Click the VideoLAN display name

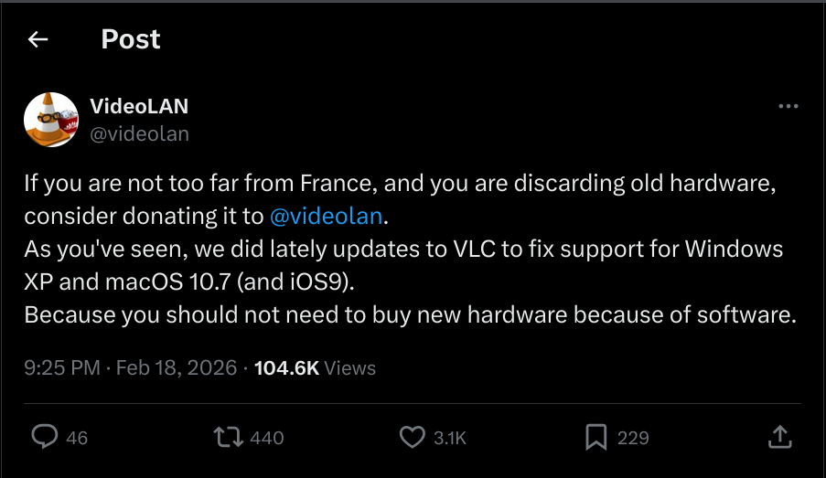click(x=139, y=106)
